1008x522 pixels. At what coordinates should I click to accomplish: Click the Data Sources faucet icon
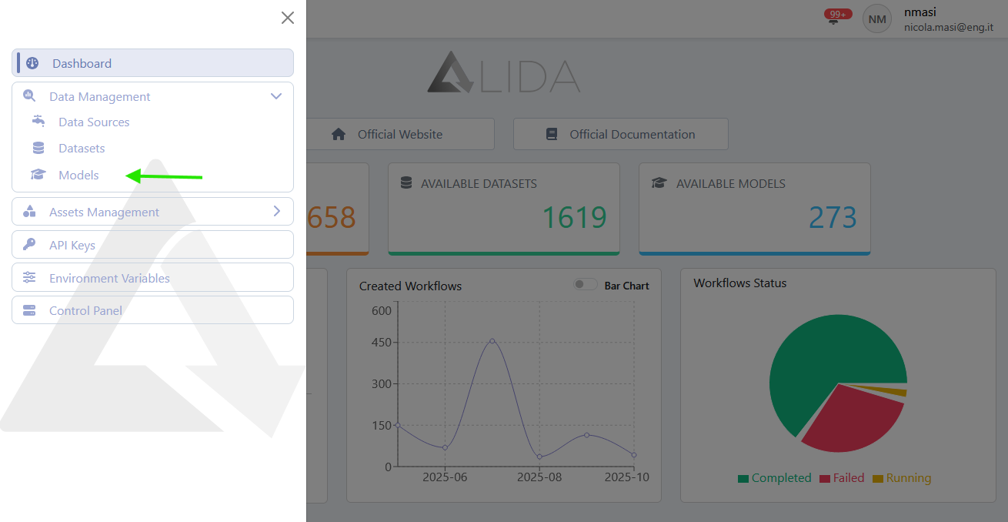(38, 122)
